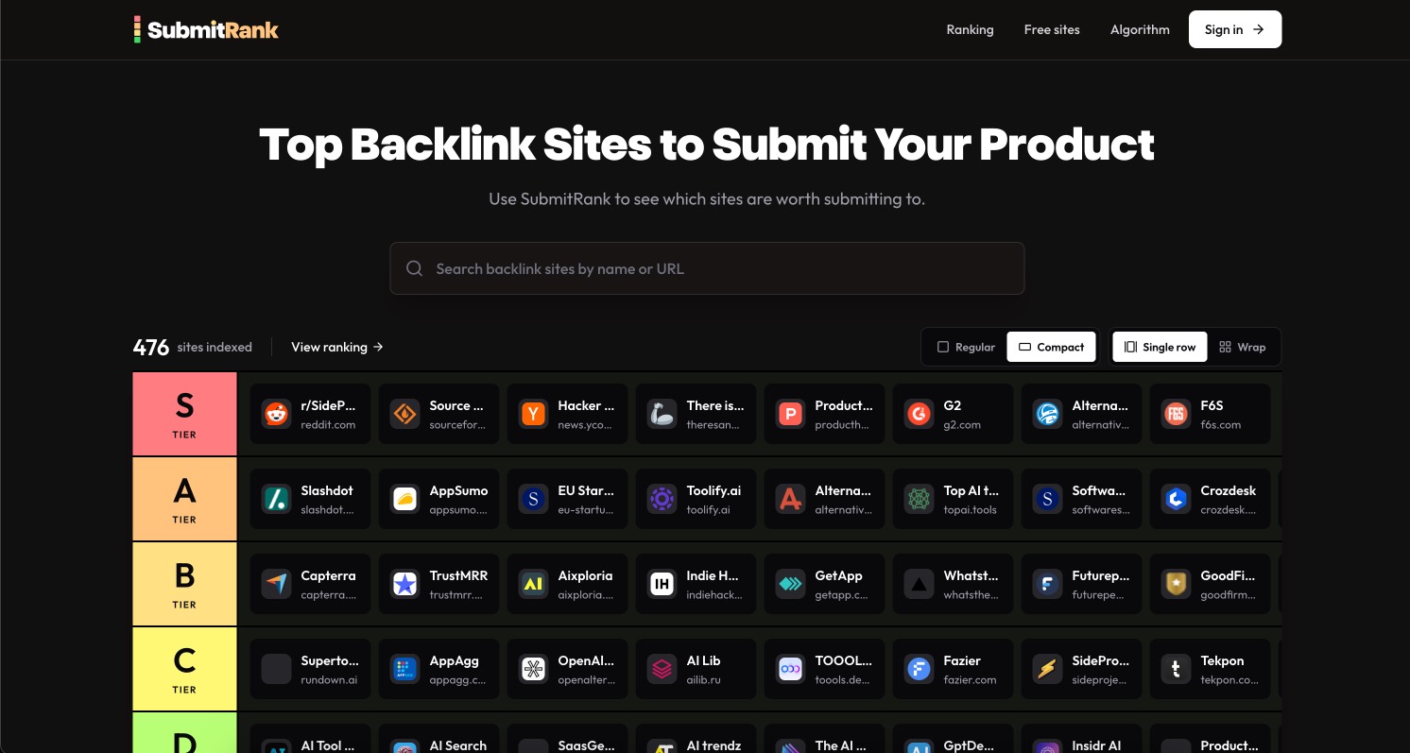Open the AI Lib layers icon
This screenshot has width=1410, height=753.
pos(662,669)
